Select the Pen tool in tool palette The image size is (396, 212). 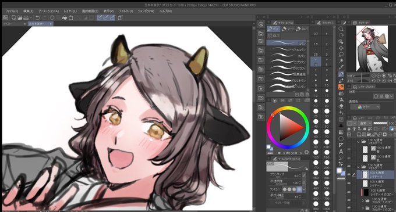(341, 74)
